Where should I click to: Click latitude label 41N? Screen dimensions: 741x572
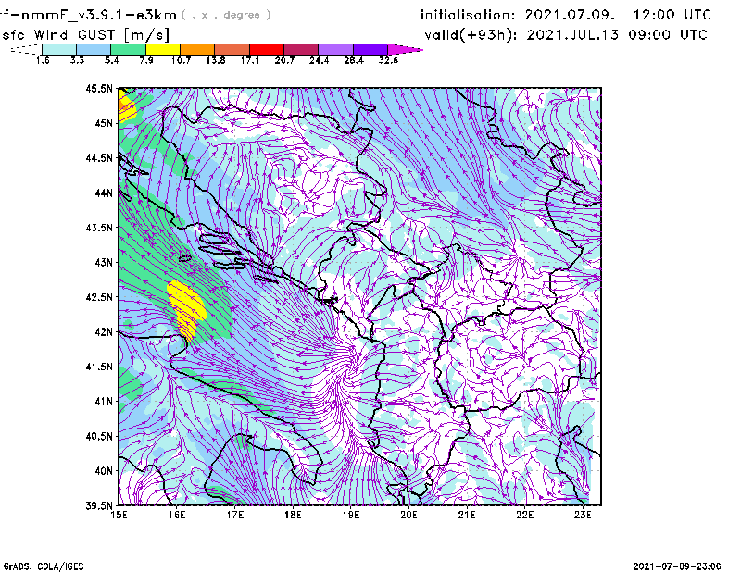(x=104, y=402)
